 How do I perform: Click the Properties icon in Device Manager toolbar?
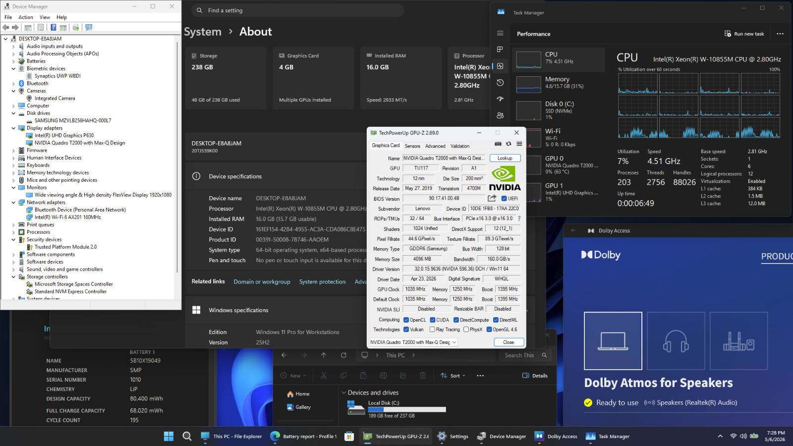tap(41, 27)
